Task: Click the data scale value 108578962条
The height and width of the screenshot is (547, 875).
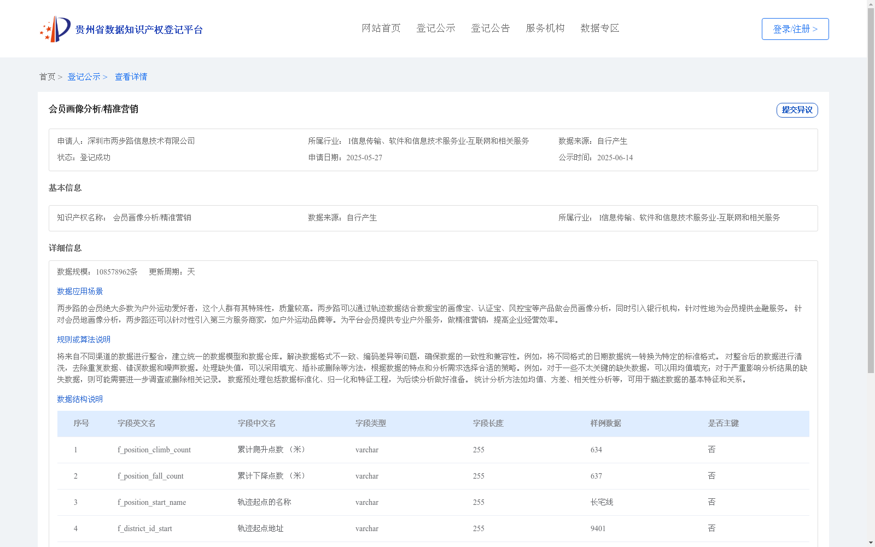Action: 116,272
